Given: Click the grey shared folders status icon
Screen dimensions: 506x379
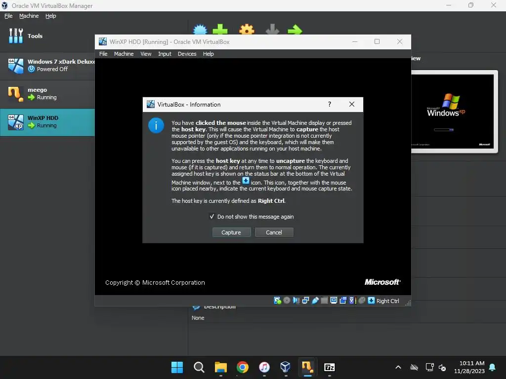Looking at the screenshot, I should tap(324, 301).
